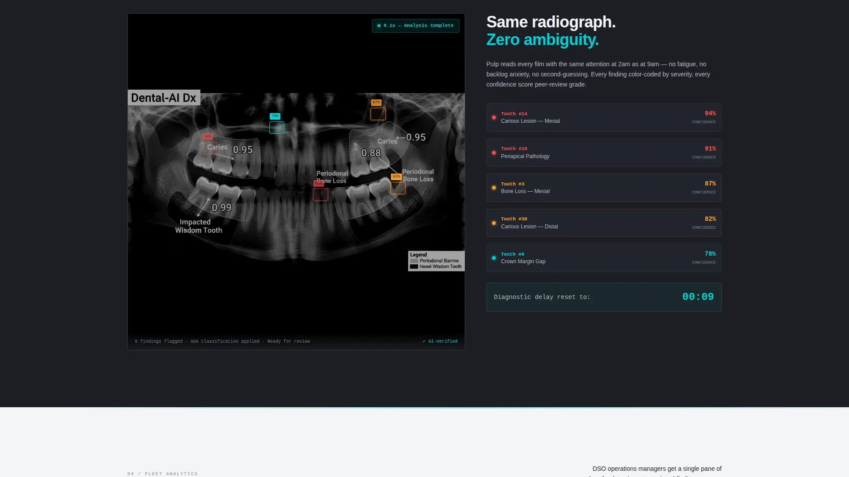849x477 pixels.
Task: Click the 94% red finding marker box
Action: (x=210, y=148)
